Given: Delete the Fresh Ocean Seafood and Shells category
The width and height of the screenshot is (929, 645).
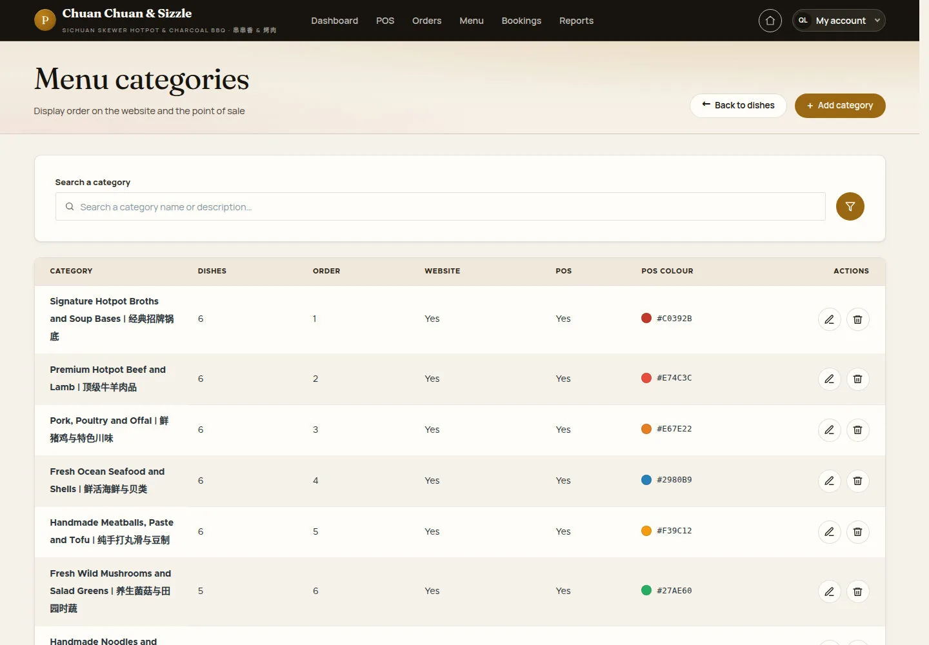Looking at the screenshot, I should click(x=857, y=481).
